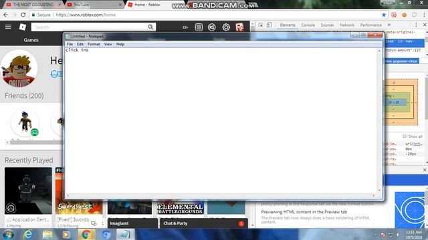The image size is (428, 240).
Task: Click the red Roblox extension icon
Action: click(239, 27)
